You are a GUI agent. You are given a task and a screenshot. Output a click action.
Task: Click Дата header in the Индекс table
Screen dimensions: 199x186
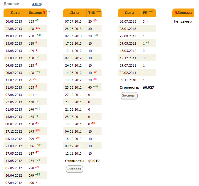[15, 13]
